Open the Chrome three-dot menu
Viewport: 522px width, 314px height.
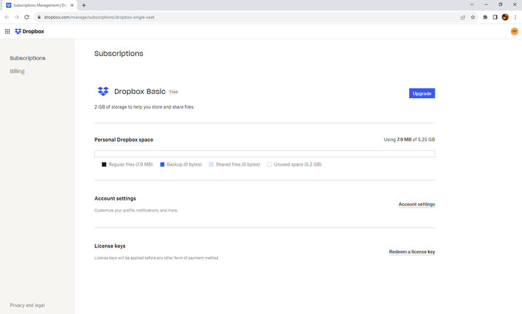[515, 17]
